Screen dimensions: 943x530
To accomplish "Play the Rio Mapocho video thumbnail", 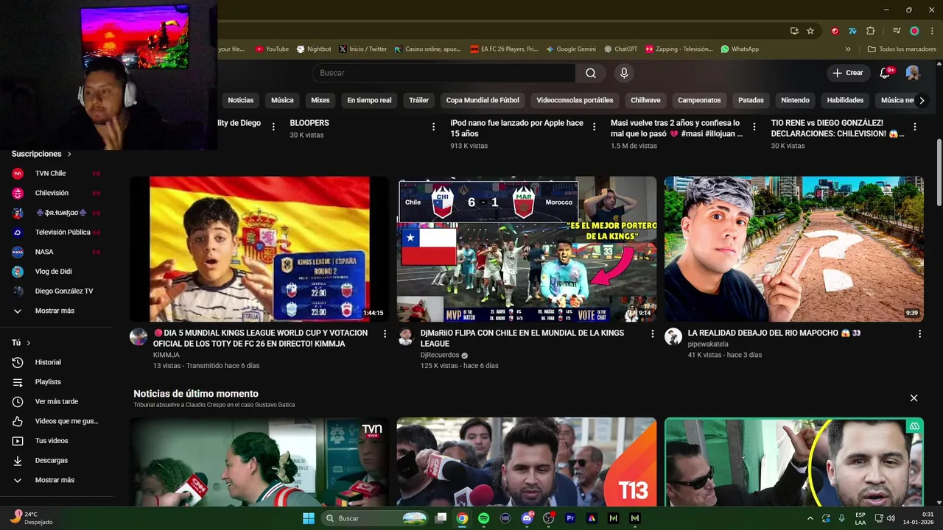I will tap(794, 249).
